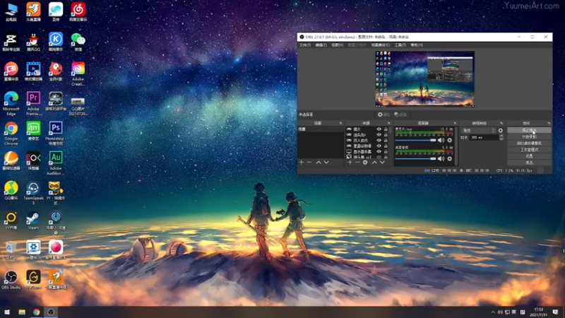The height and width of the screenshot is (318, 565).
Task: Adjust the Mic/Aux volume slider
Action: point(415,140)
